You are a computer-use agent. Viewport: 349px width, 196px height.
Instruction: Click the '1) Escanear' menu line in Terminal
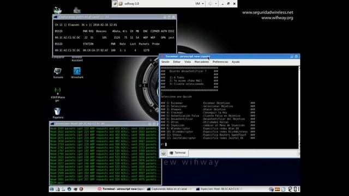pyautogui.click(x=208, y=103)
